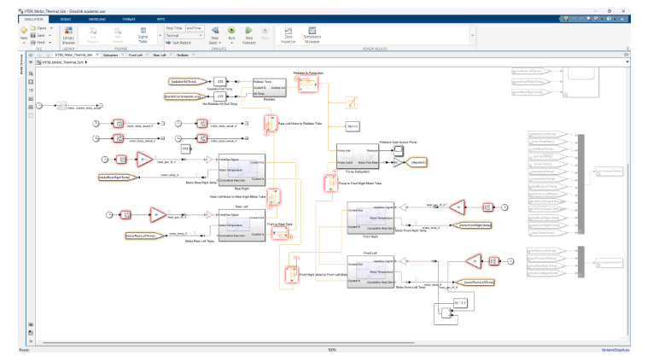Click the Open folder icon
The image size is (653, 356).
tap(33, 28)
